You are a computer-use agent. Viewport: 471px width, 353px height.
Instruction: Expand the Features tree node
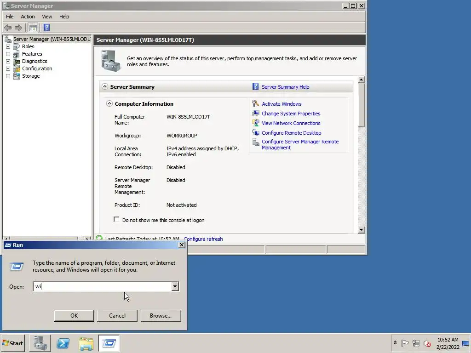[x=8, y=54]
